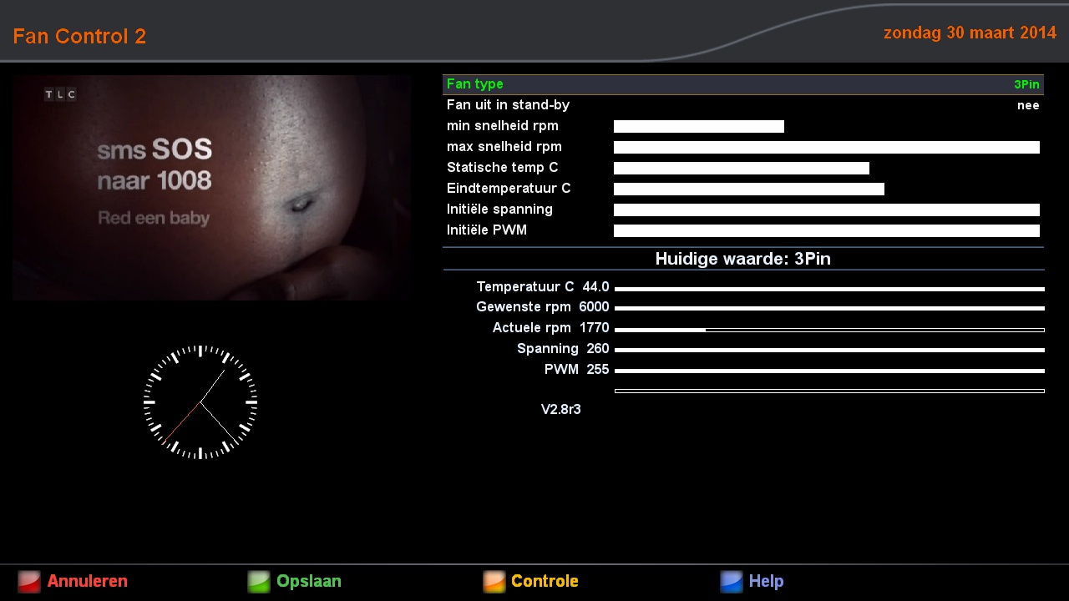Viewport: 1069px width, 601px height.
Task: Select the Initiële PWM label
Action: (x=487, y=230)
